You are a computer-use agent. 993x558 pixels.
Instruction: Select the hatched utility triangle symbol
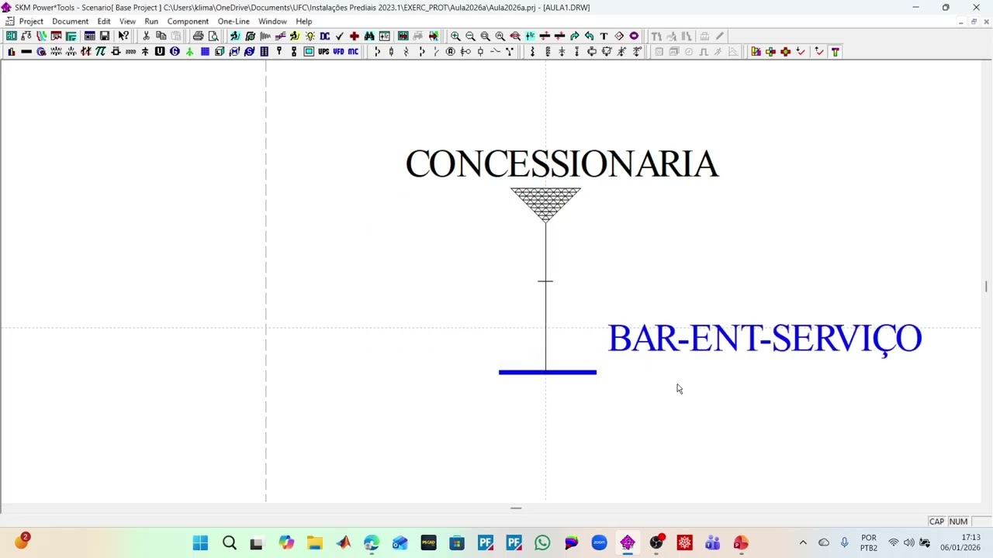click(545, 205)
